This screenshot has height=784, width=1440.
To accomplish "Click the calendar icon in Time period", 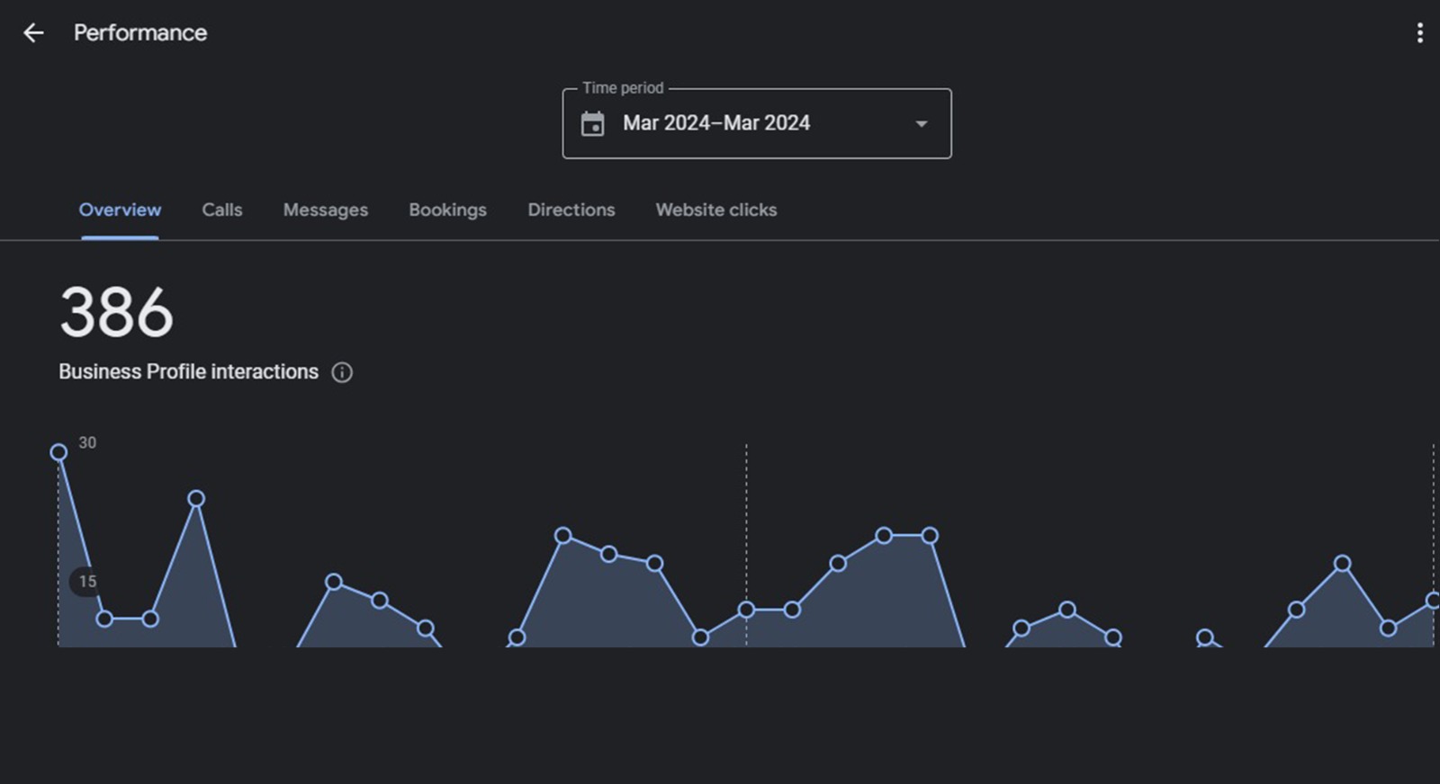I will tap(592, 124).
